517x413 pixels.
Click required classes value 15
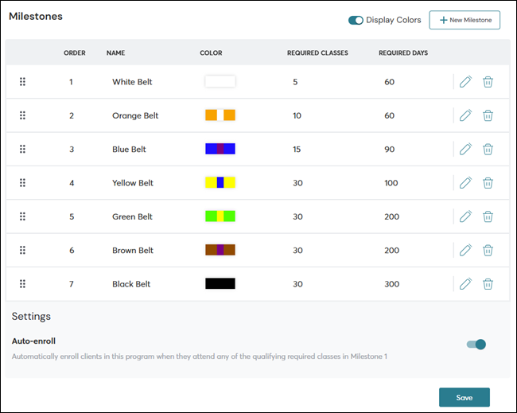[297, 149]
